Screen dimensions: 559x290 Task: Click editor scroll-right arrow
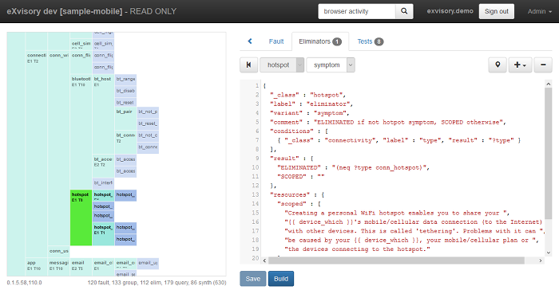tap(541, 261)
